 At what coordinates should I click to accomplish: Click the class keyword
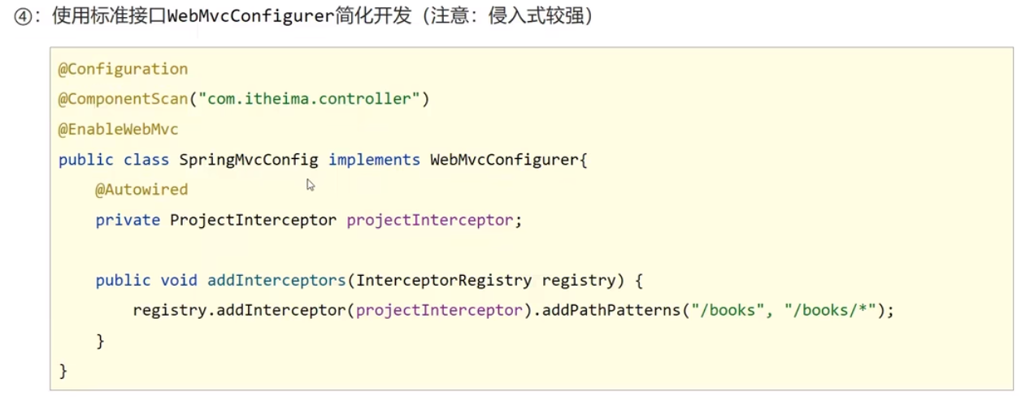[146, 160]
